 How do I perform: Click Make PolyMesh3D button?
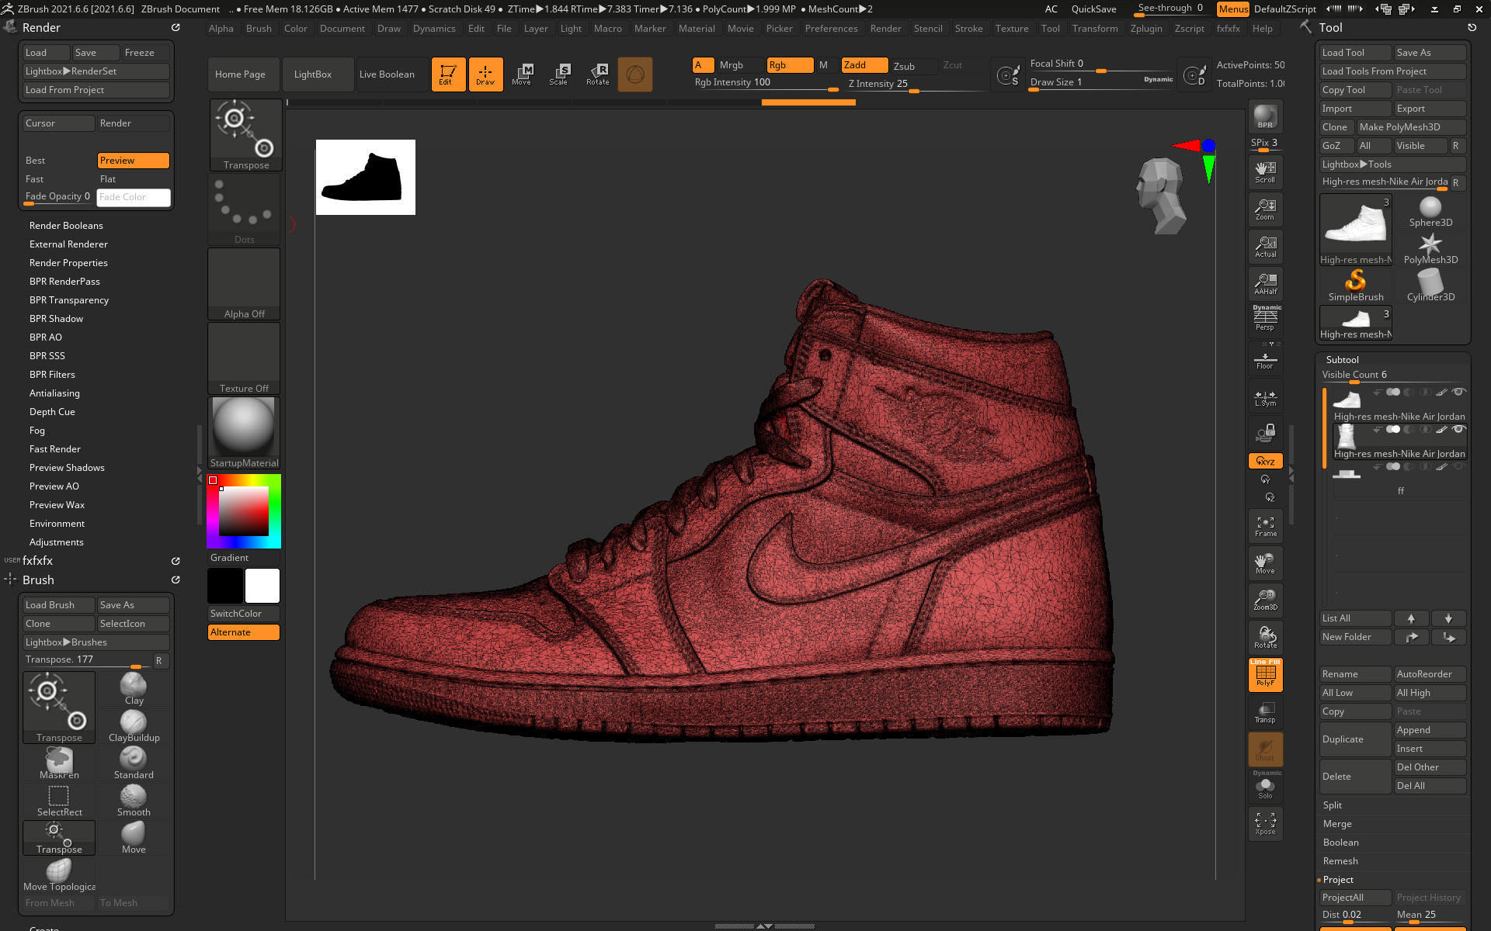pyautogui.click(x=1411, y=127)
